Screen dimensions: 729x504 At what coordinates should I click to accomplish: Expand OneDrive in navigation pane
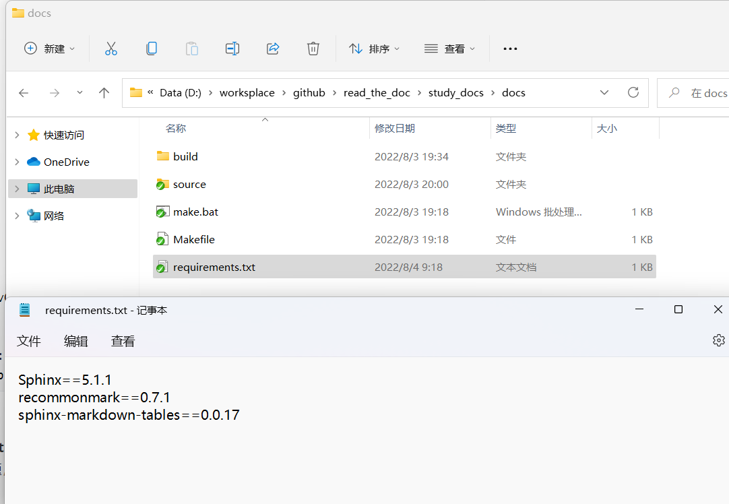click(17, 162)
